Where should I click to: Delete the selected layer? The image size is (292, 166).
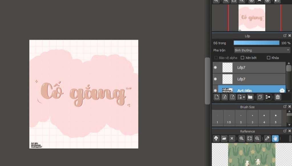click(278, 97)
